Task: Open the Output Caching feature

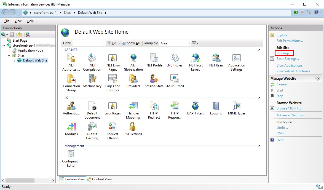Action: pyautogui.click(x=92, y=127)
